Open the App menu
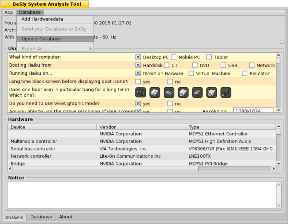Viewport: 288px width, 224px height. pyautogui.click(x=9, y=12)
